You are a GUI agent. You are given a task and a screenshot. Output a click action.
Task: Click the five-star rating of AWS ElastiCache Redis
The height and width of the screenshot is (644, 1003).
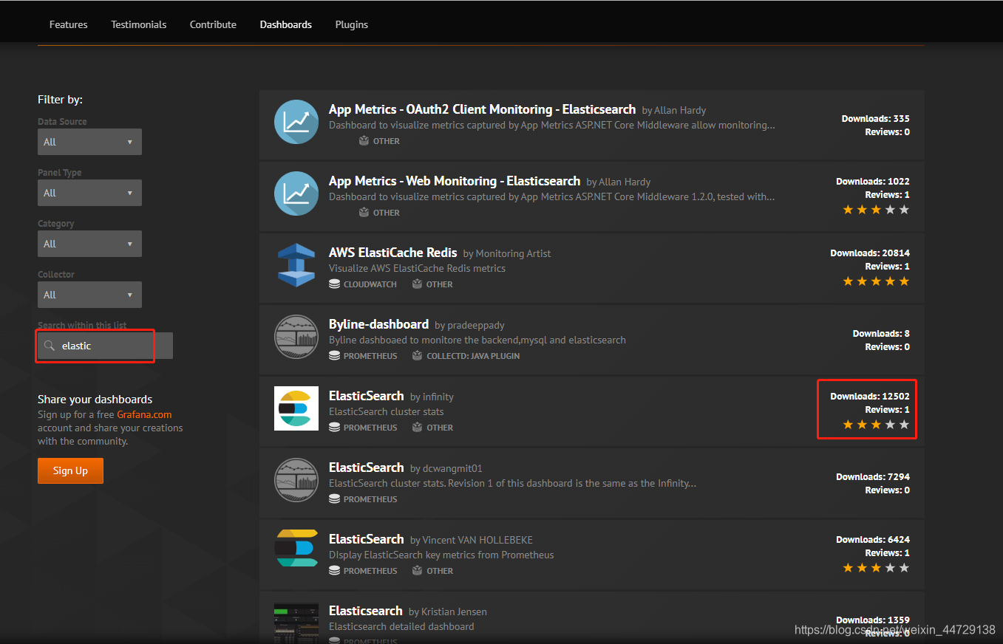point(876,281)
